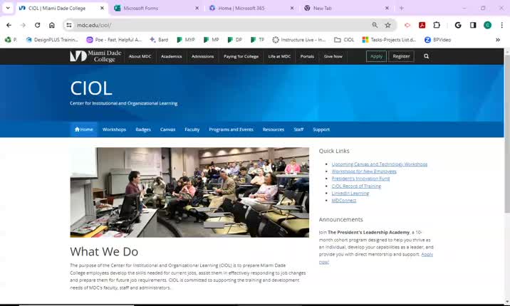Click the Register button
Image resolution: width=510 pixels, height=306 pixels.
tap(401, 56)
